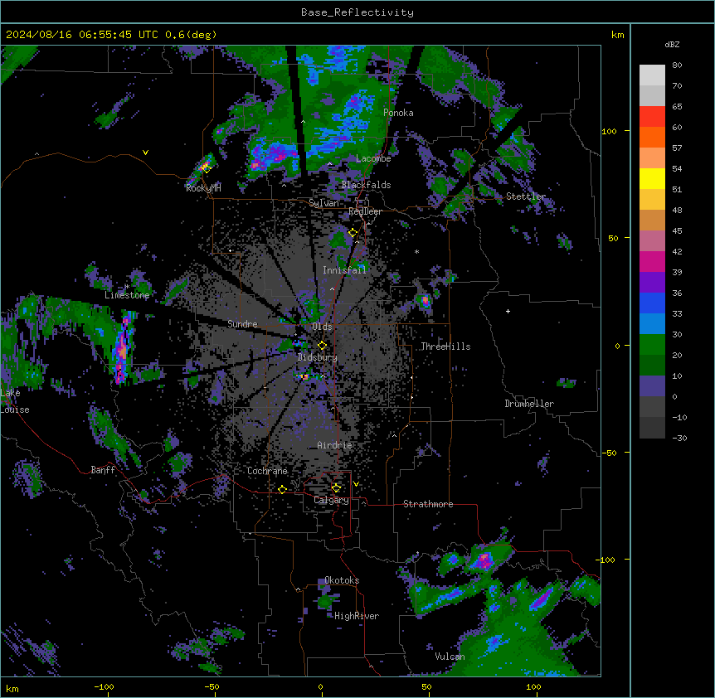The height and width of the screenshot is (698, 715).
Task: Click the dBZ legend heading
Action: point(672,45)
